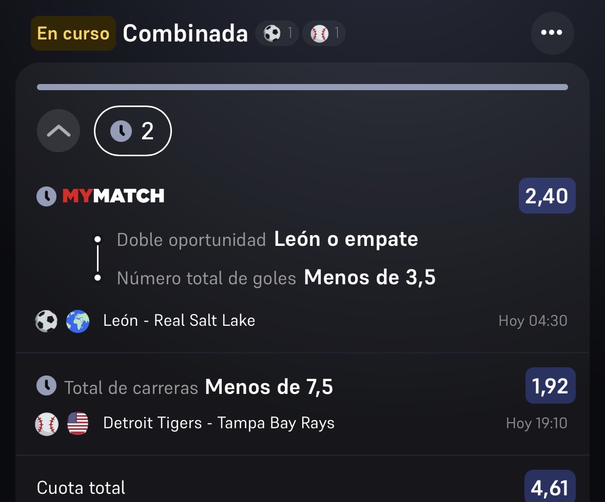Image resolution: width=605 pixels, height=502 pixels.
Task: Tap the soccer ball icon beside León match
Action: tap(46, 321)
